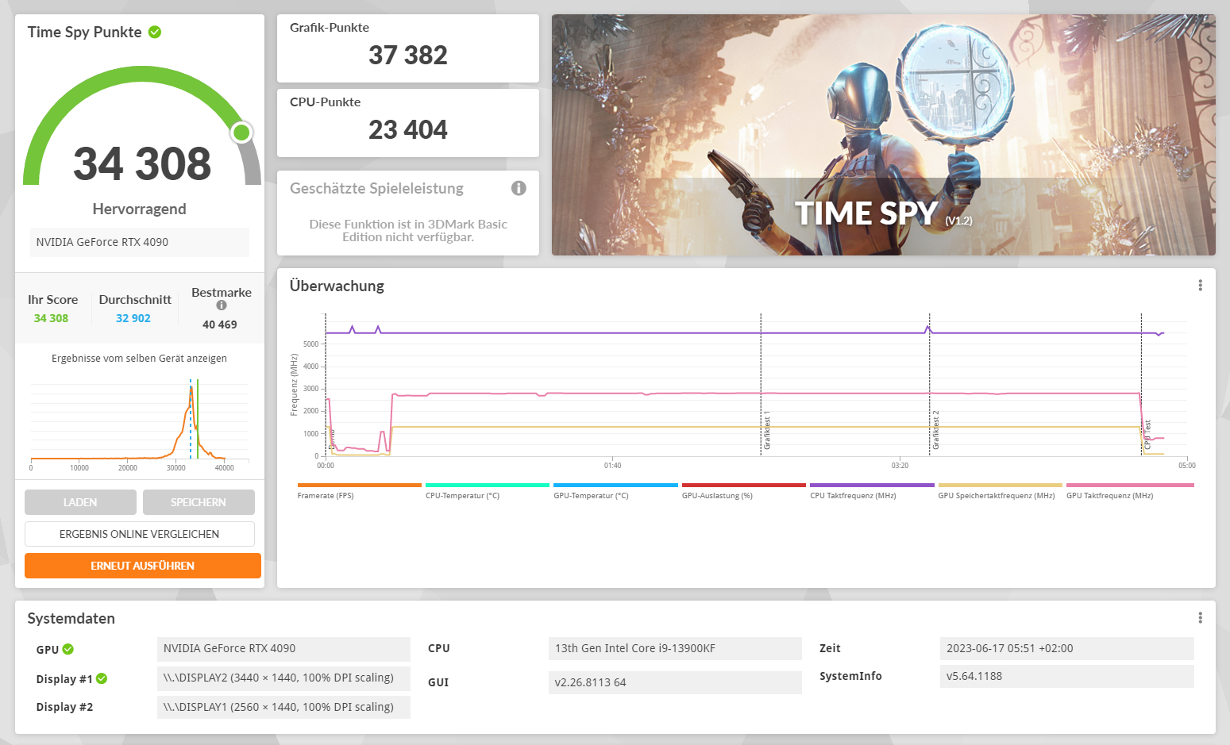The width and height of the screenshot is (1230, 745).
Task: Click the Grafik-Punkte value 37 382
Action: (408, 55)
